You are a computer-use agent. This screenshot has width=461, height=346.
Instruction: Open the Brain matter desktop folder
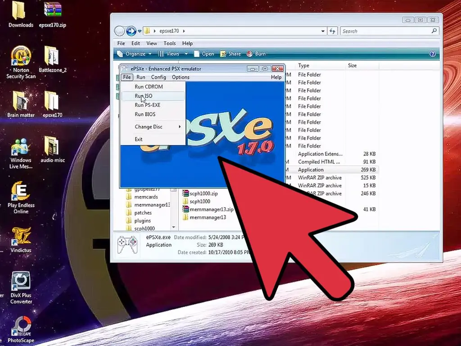21,105
